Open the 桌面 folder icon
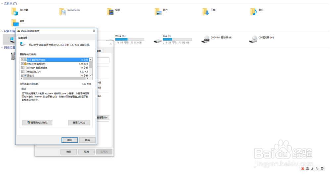 pos(15,23)
